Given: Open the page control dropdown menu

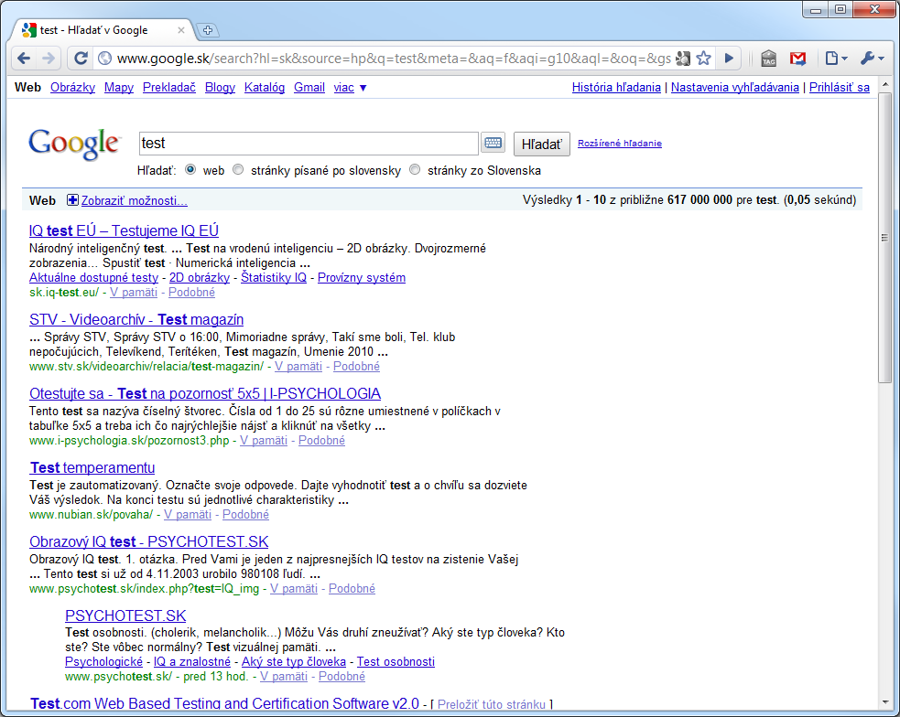Looking at the screenshot, I should [836, 58].
